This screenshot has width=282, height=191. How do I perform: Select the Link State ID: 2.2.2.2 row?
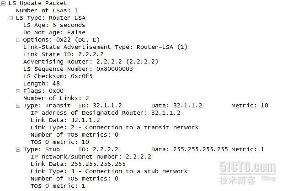pyautogui.click(x=64, y=54)
